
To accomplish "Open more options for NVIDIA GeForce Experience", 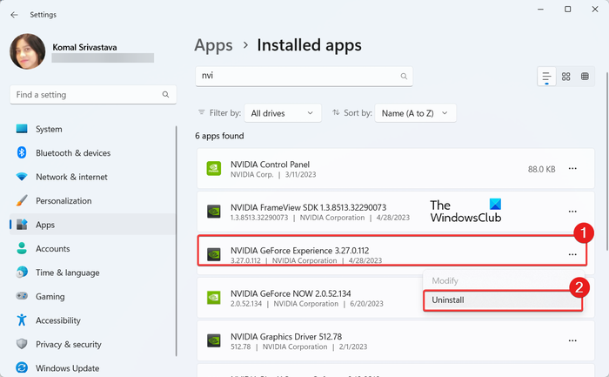I will [572, 254].
